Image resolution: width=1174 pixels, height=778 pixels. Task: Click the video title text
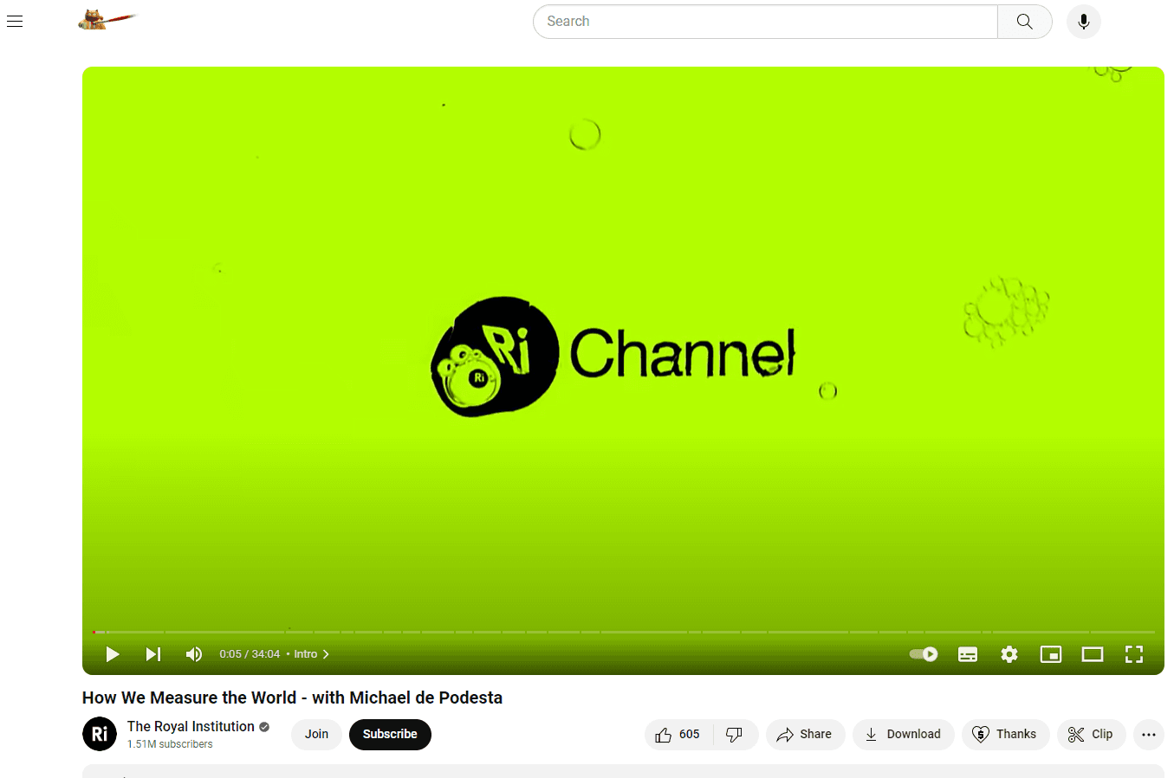point(292,698)
